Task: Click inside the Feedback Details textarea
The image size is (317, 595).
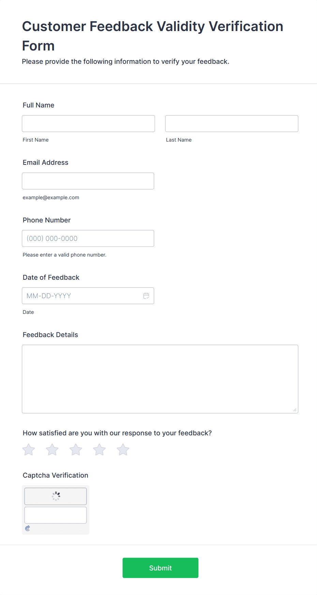Action: 160,379
